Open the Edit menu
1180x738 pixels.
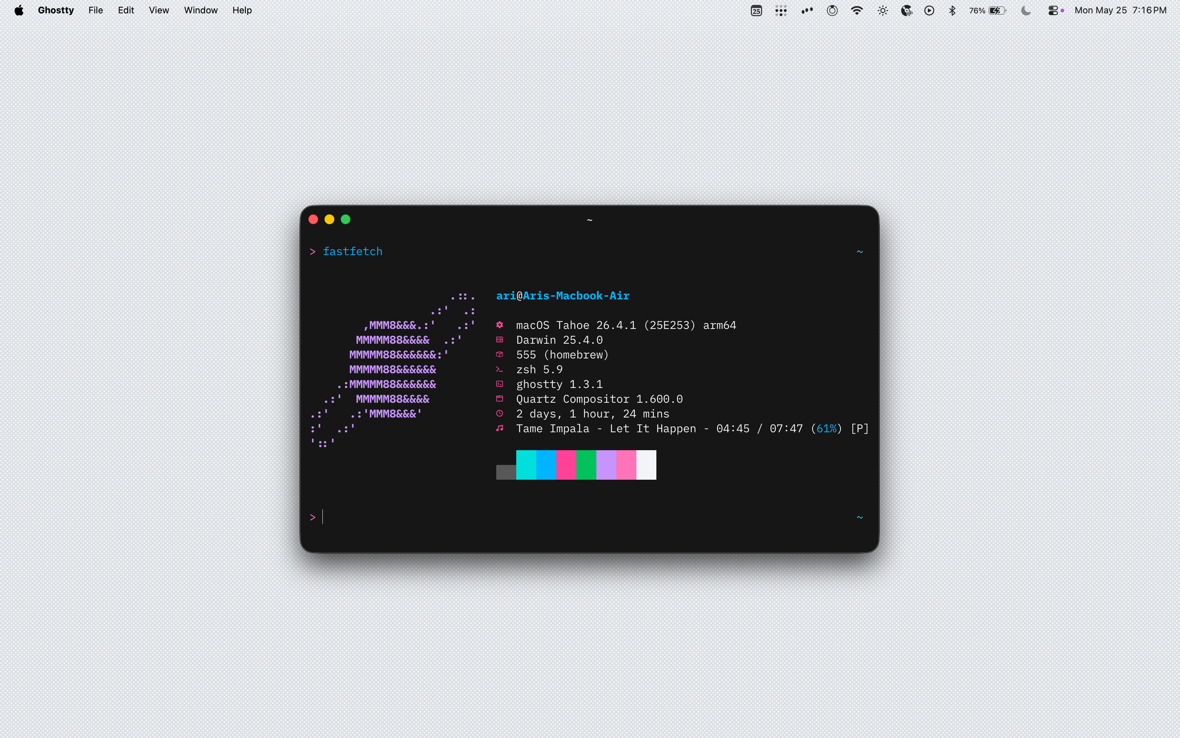(x=126, y=10)
